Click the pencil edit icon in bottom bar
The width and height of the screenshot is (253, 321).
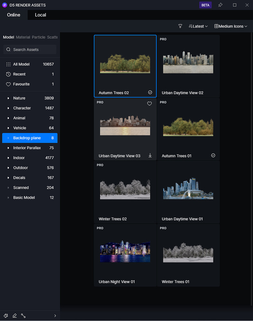coord(14,316)
